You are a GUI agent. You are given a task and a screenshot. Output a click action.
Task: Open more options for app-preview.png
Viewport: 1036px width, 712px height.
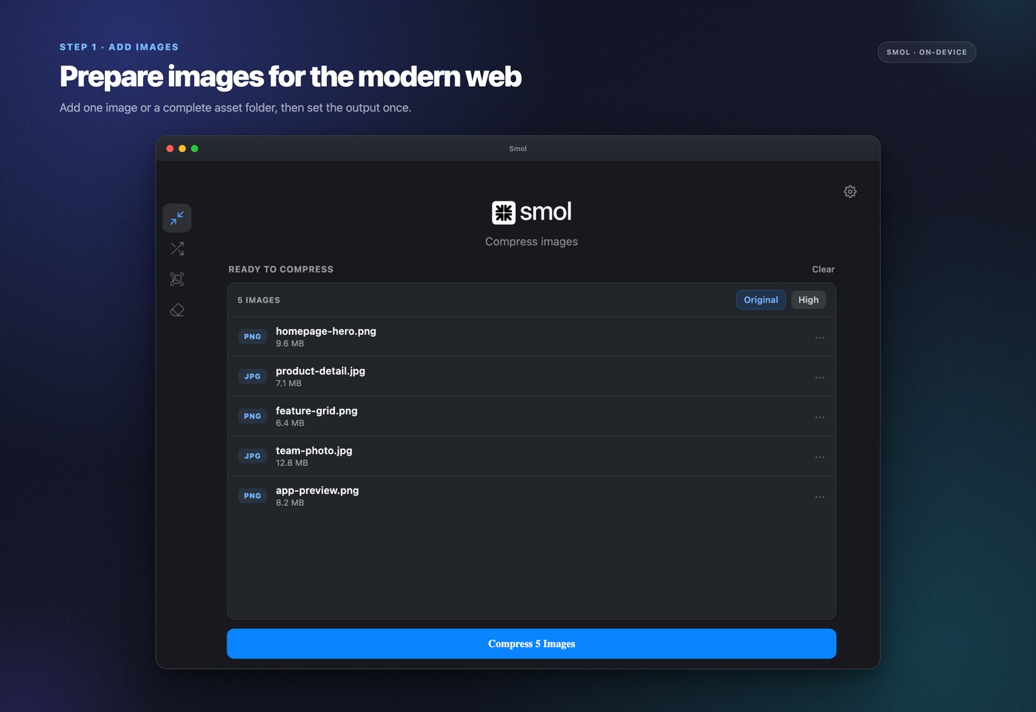pos(820,497)
